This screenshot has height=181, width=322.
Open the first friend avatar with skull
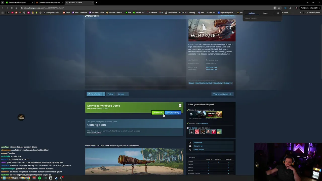pos(191,131)
